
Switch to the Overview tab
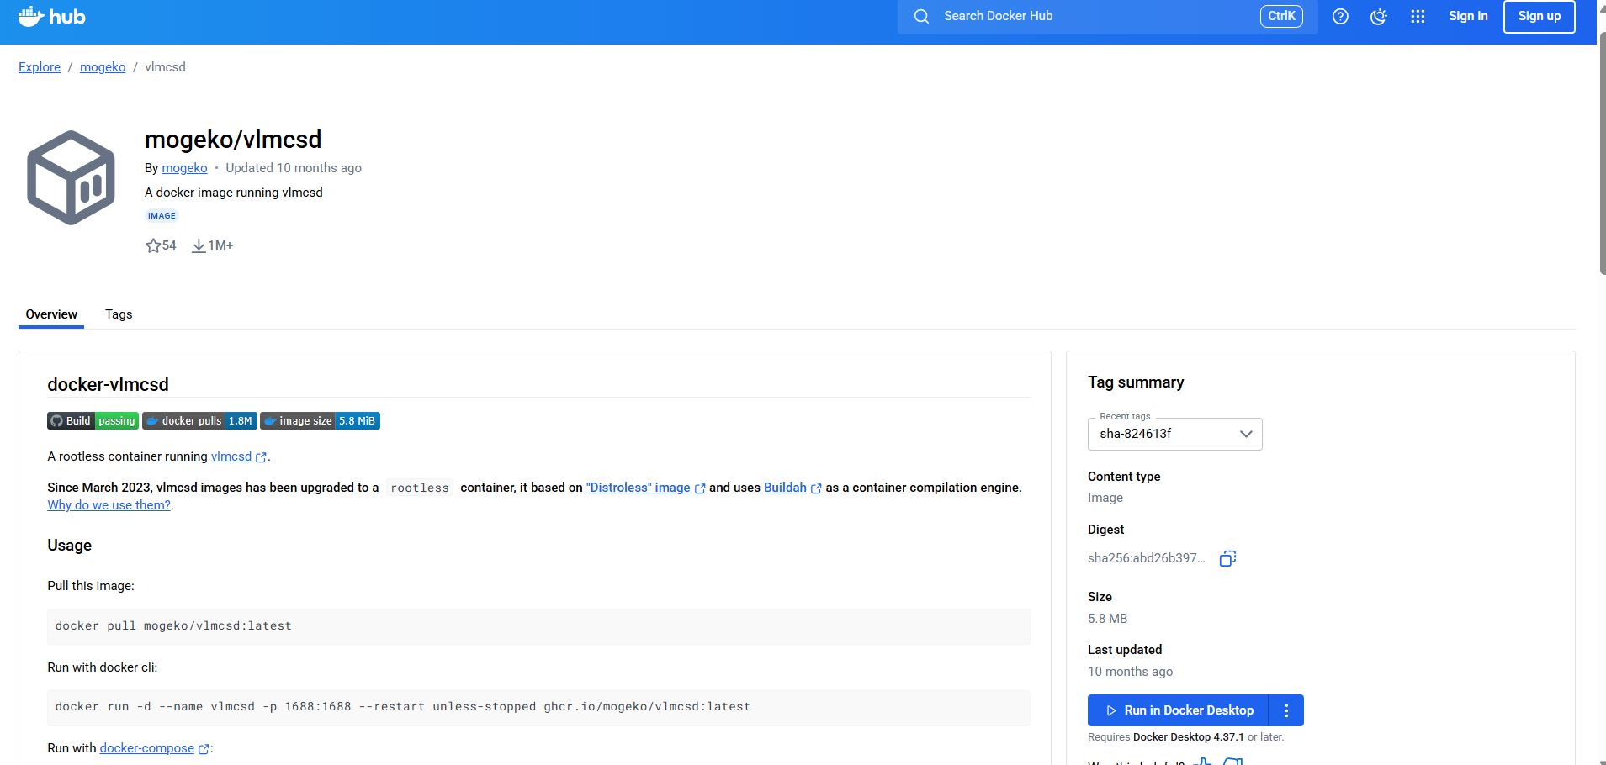click(x=51, y=314)
